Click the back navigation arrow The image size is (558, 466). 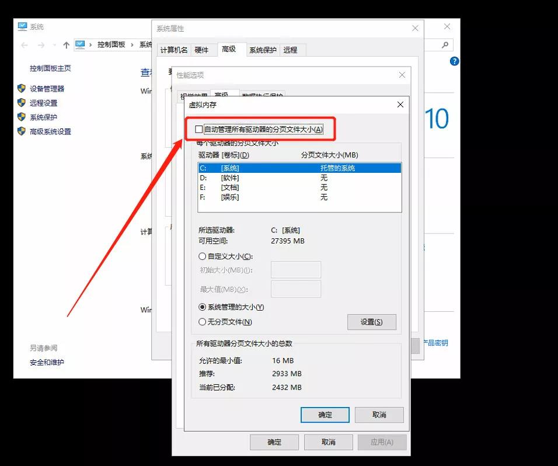coord(23,45)
